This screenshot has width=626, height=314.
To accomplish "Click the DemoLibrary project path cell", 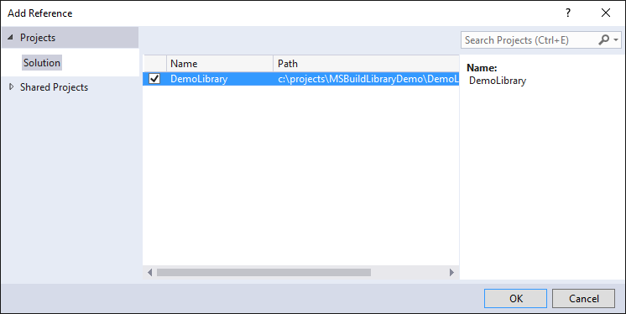I will coord(368,79).
